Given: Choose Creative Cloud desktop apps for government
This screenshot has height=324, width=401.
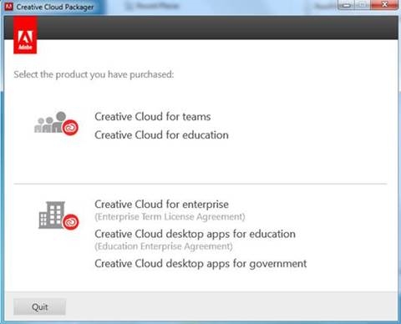Looking at the screenshot, I should pyautogui.click(x=200, y=264).
